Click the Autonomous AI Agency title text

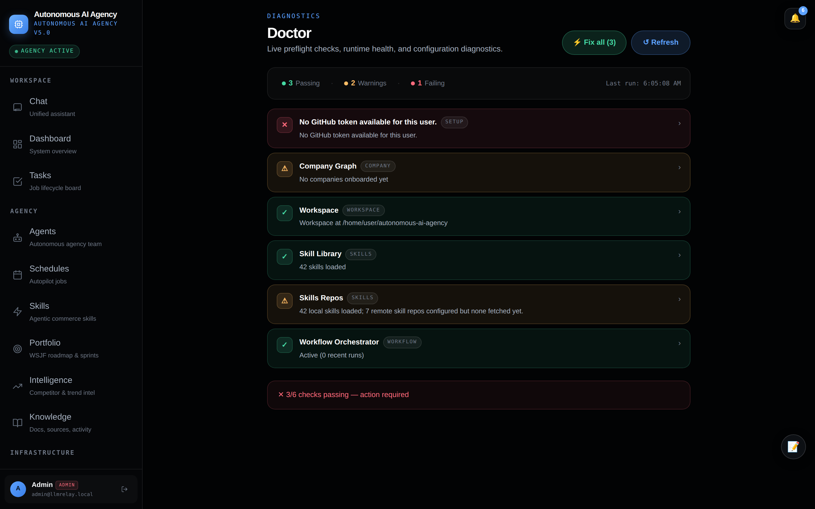pyautogui.click(x=76, y=14)
